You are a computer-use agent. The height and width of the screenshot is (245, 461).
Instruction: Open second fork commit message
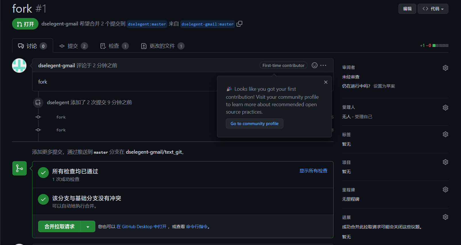pos(61,130)
